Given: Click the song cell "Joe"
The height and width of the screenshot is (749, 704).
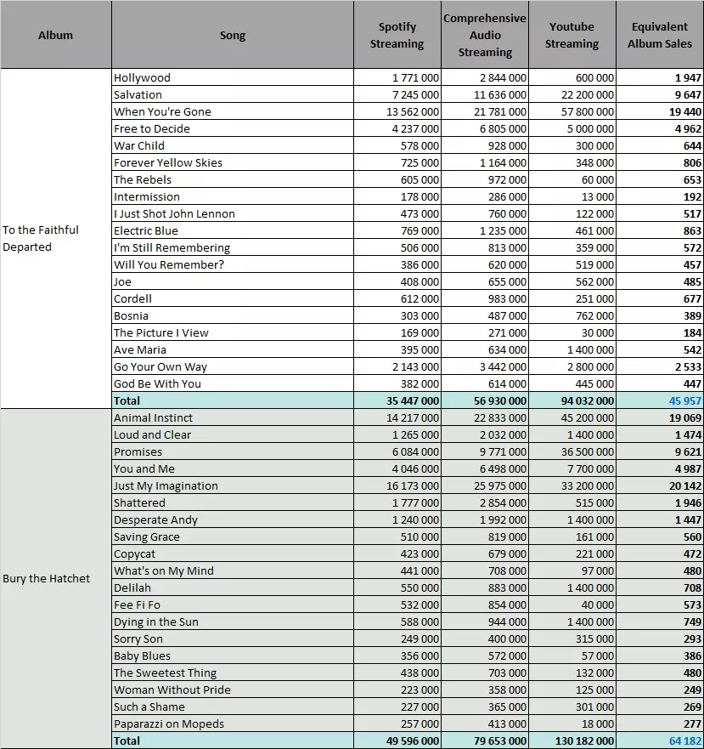Looking at the screenshot, I should 233,281.
